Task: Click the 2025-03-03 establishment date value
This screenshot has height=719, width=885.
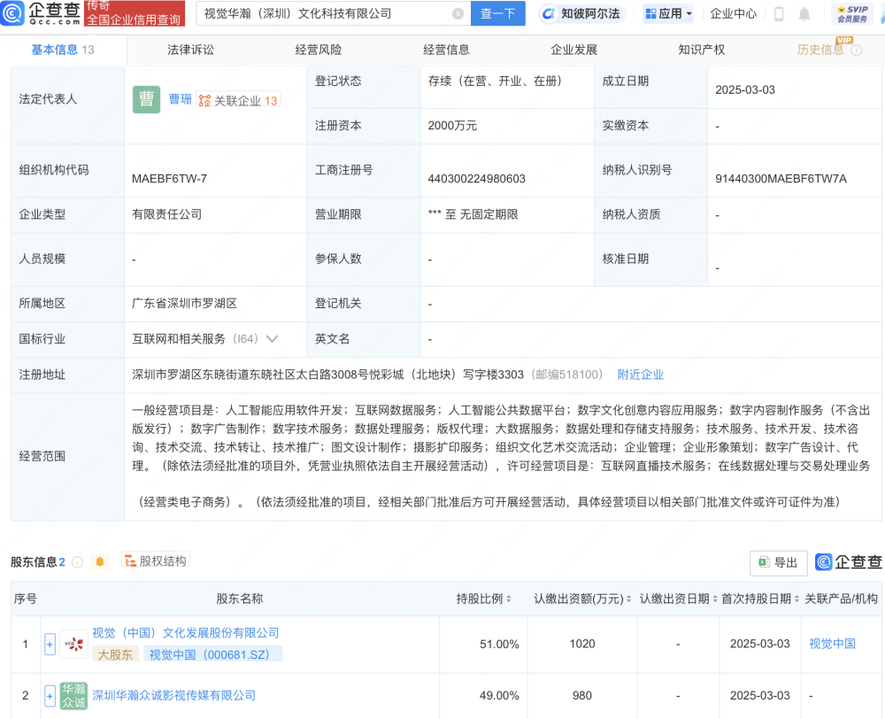Action: [745, 89]
